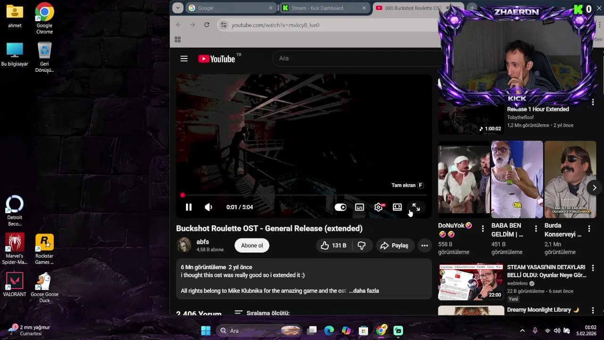
Task: Dislike the video
Action: tap(362, 246)
